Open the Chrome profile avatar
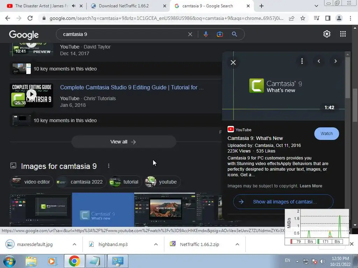This screenshot has height=268, width=358. [339, 18]
